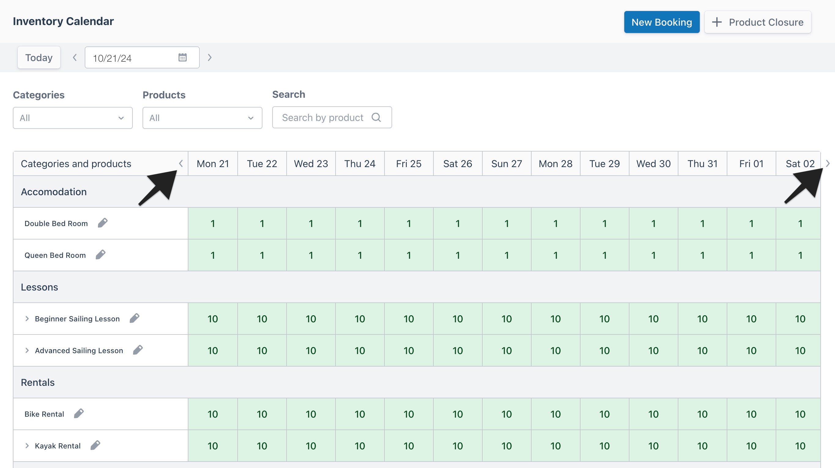Click Beginner Sailing Lesson availability on Tue 22
This screenshot has height=468, width=835.
(x=262, y=319)
